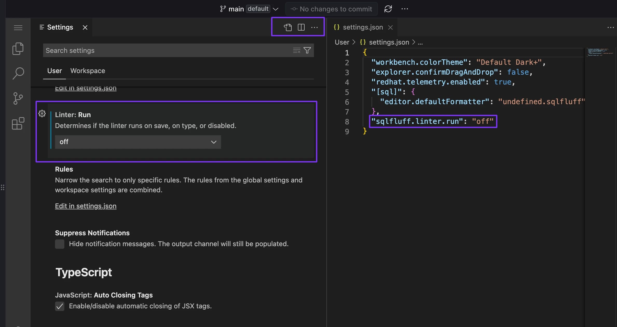Toggle the Suppress Notifications checkbox
617x327 pixels.
(60, 244)
